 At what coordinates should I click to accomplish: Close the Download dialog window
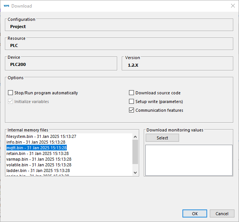(x=233, y=6)
